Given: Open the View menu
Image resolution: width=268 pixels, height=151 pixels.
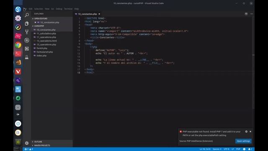Looking at the screenshot, I should [x=47, y=9].
